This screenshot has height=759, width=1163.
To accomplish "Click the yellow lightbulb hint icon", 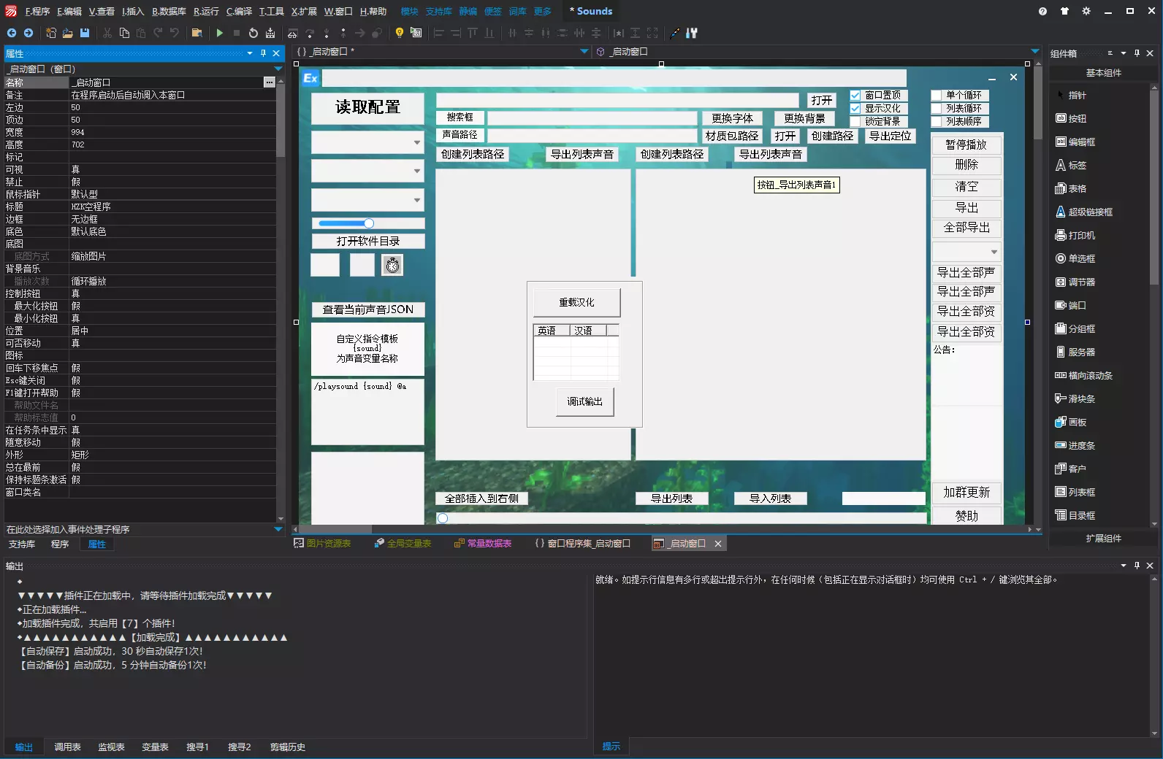I will [400, 33].
